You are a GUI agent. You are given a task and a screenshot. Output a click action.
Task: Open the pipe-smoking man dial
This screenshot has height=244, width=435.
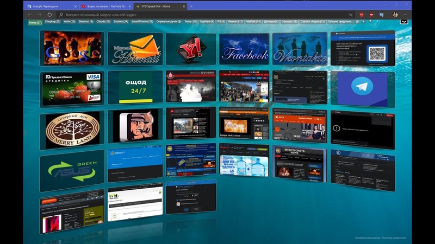(x=135, y=126)
